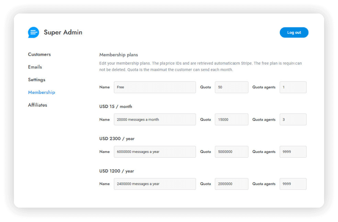Open the Customers section

(39, 55)
